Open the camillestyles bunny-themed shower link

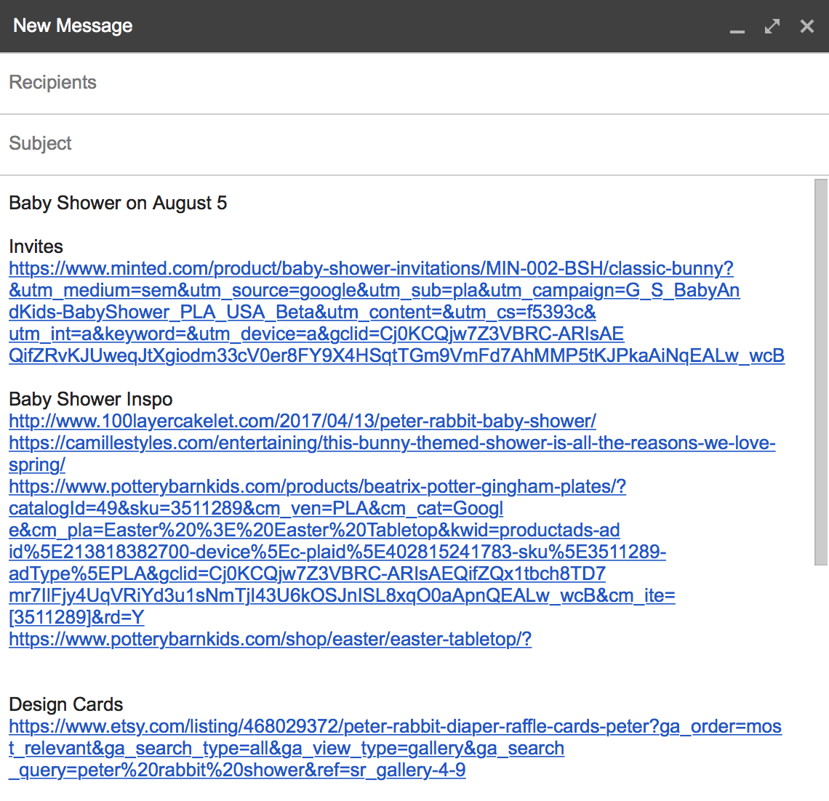coord(392,454)
